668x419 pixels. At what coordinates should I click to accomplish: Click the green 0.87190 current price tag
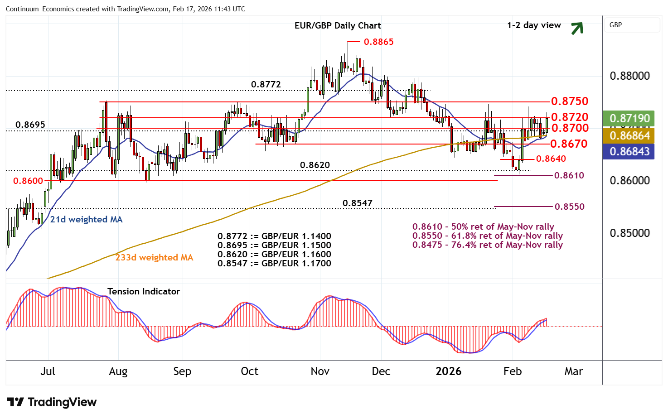(x=629, y=118)
